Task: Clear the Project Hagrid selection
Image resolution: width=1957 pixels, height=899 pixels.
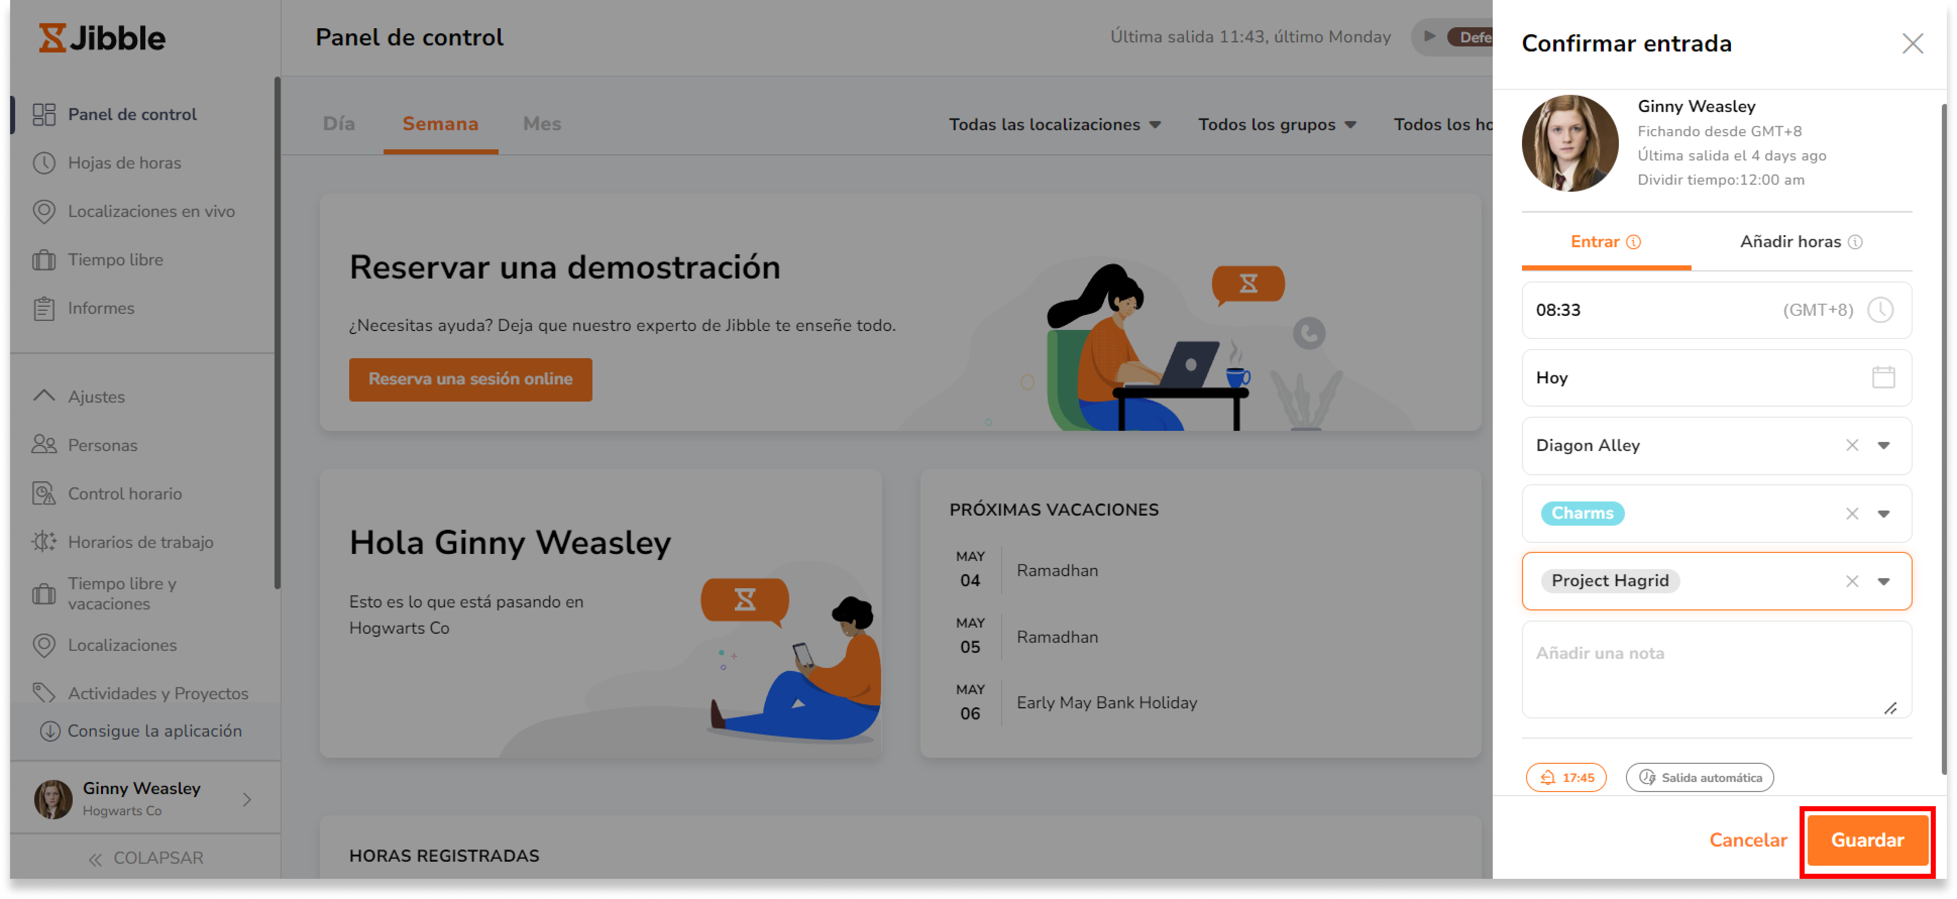Action: 1852,582
